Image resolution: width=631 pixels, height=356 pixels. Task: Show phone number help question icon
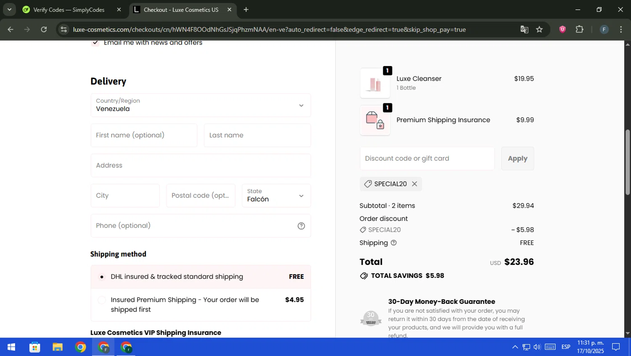301,226
